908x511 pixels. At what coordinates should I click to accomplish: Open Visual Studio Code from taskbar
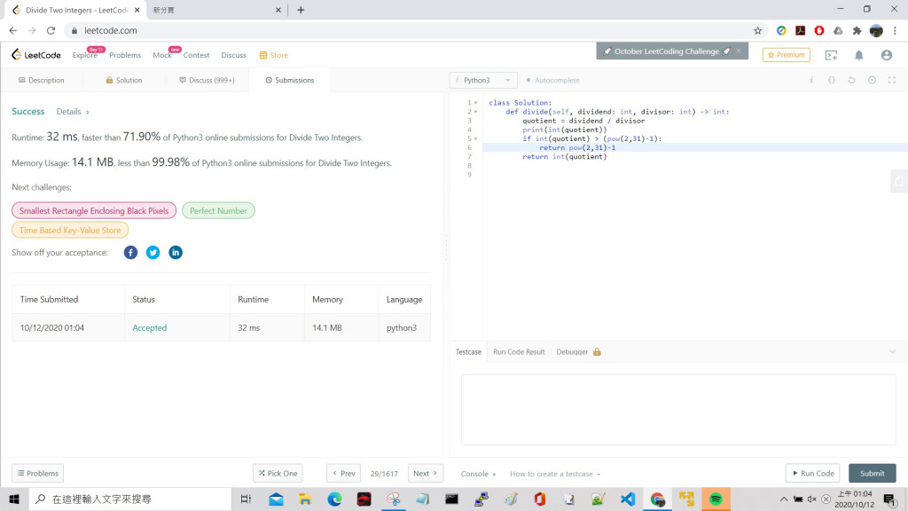(x=628, y=499)
